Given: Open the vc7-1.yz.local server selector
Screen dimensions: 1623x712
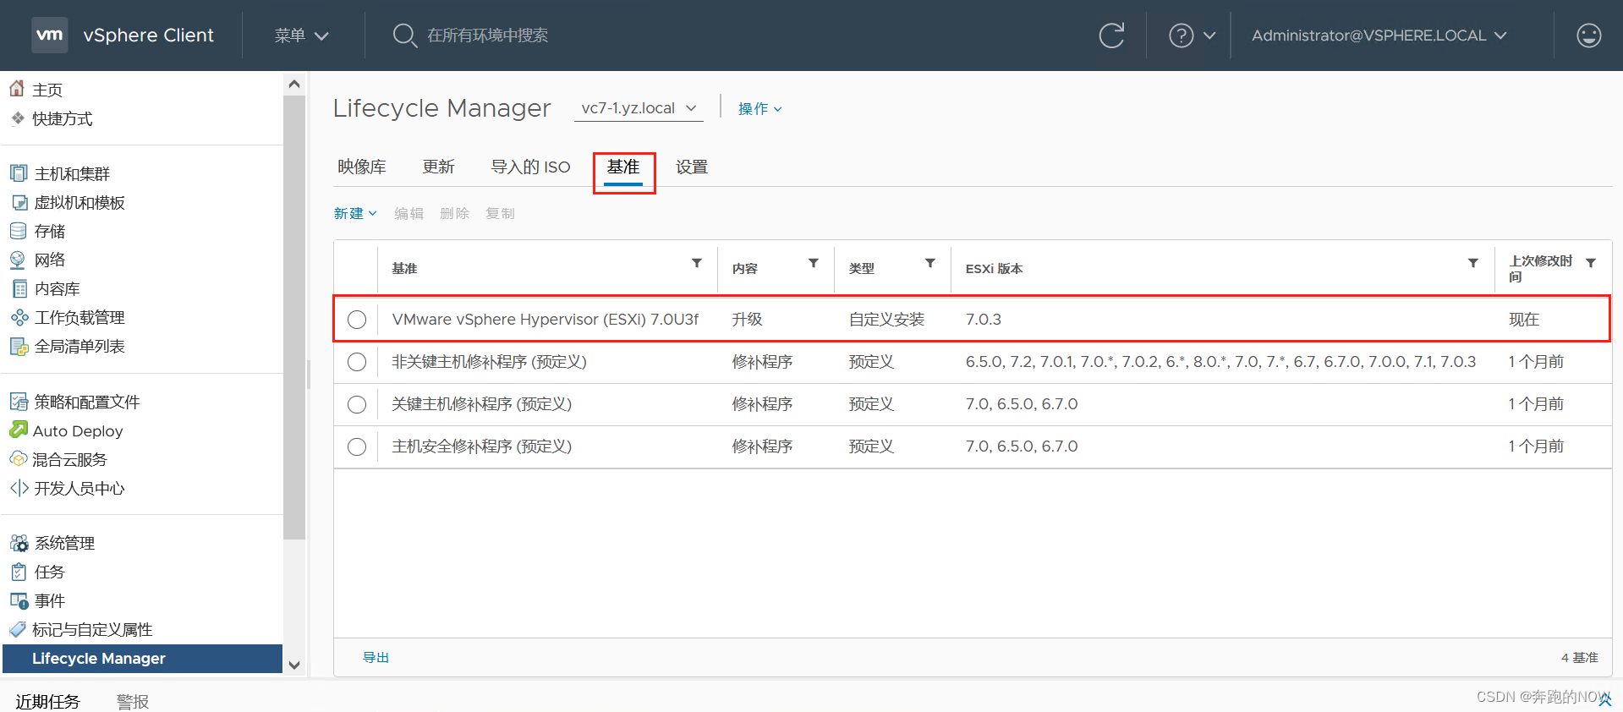Looking at the screenshot, I should pyautogui.click(x=639, y=108).
